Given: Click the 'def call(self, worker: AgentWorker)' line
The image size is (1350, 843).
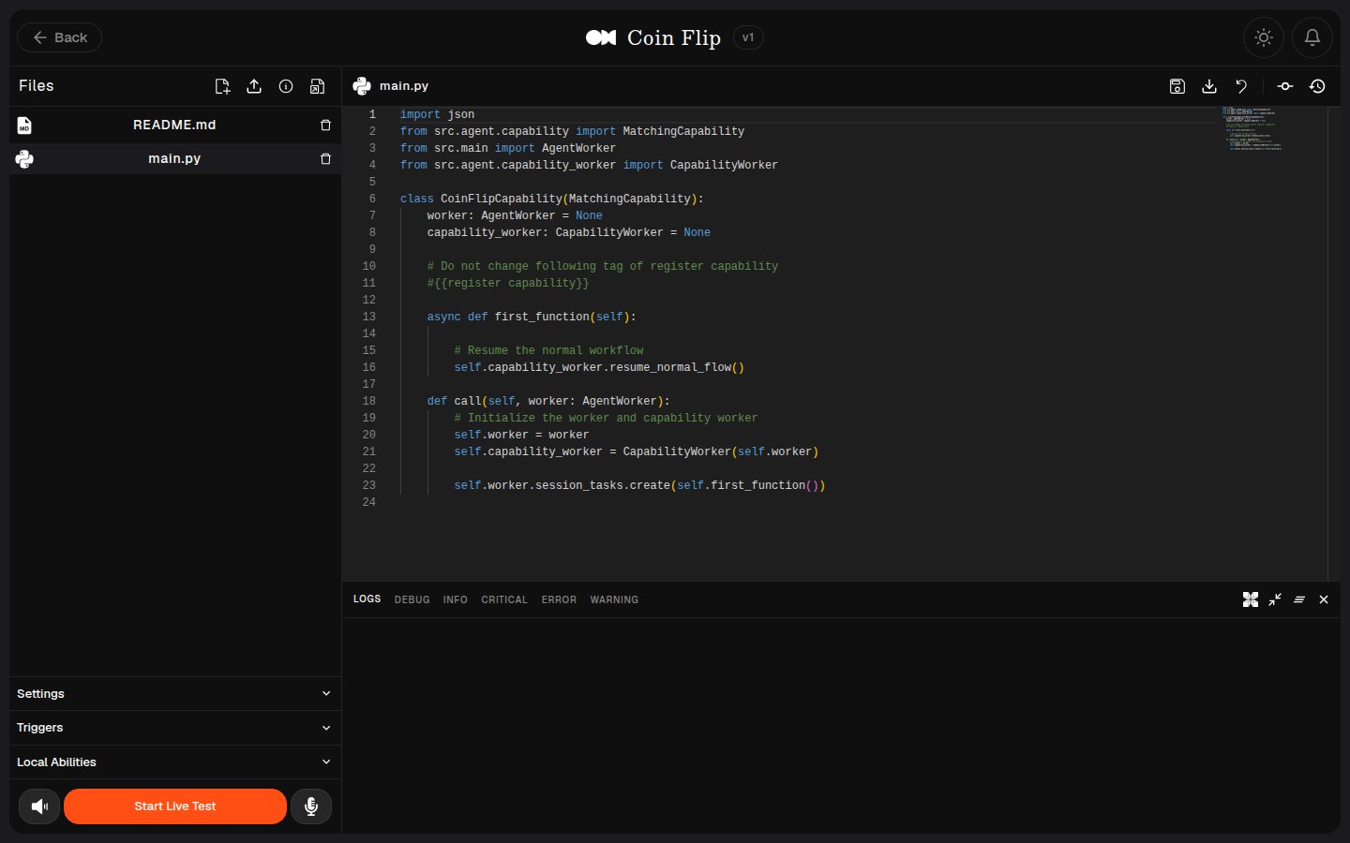Looking at the screenshot, I should [548, 401].
